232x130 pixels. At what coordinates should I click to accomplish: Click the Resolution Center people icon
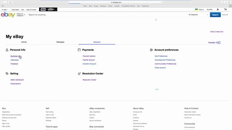coord(79,74)
